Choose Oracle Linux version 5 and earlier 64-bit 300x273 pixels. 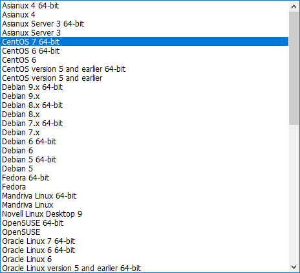click(144, 268)
